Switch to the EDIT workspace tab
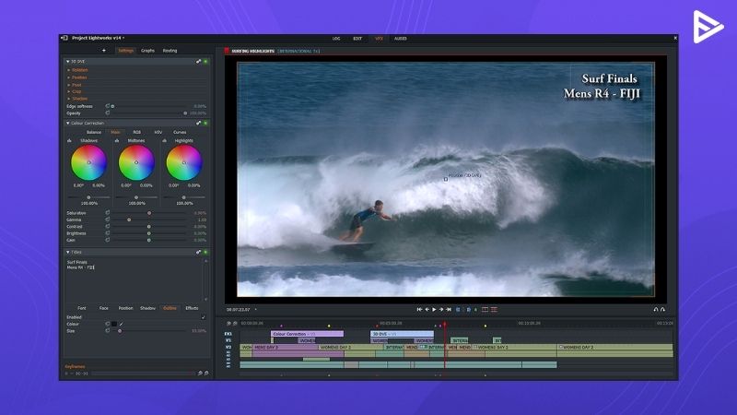737x415 pixels. click(x=357, y=39)
